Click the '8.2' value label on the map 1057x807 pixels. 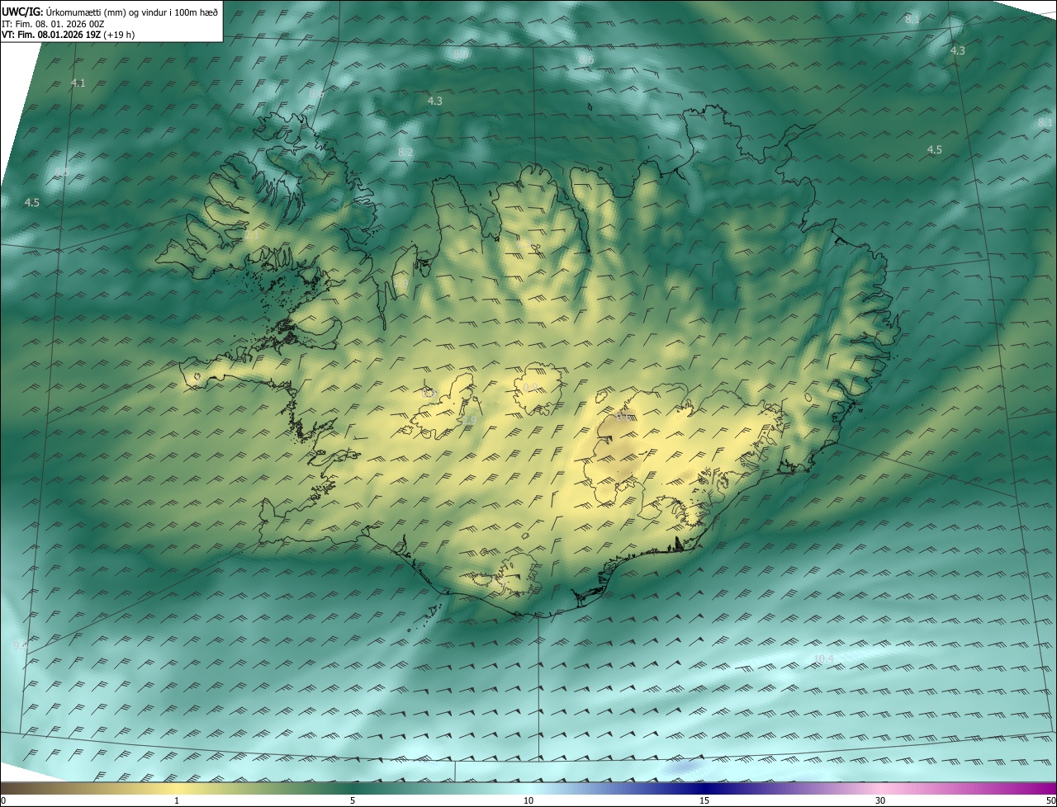405,153
